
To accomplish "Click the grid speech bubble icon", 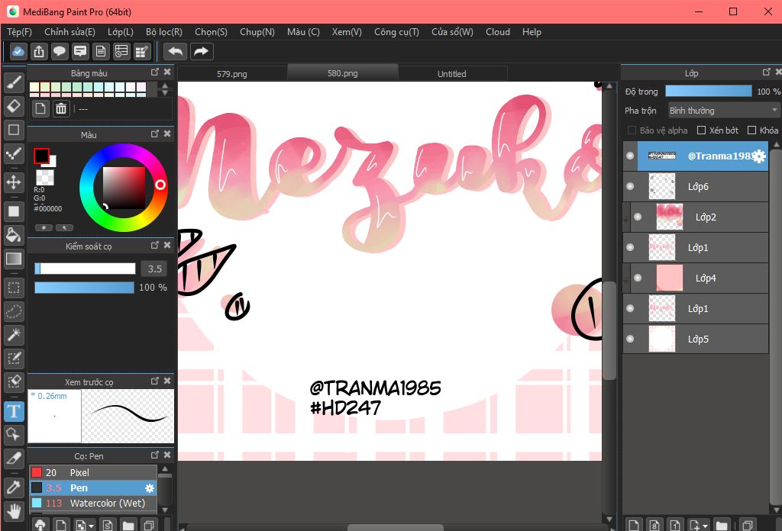I will point(60,51).
